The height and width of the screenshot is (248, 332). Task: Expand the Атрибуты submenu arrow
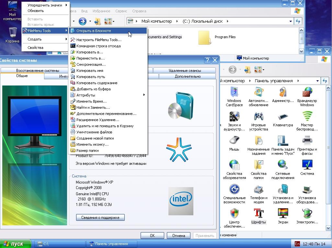[x=144, y=95]
